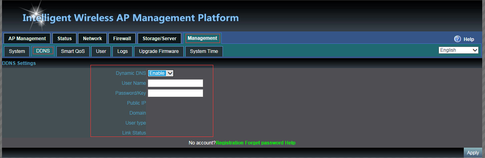Open the Forget password link

(264, 142)
